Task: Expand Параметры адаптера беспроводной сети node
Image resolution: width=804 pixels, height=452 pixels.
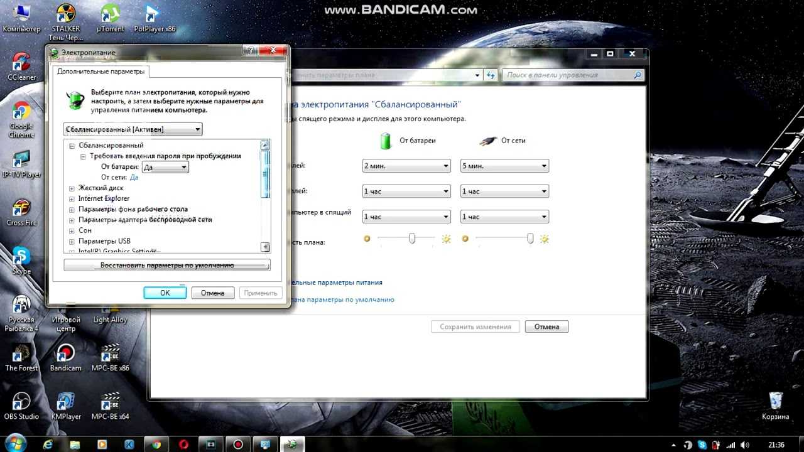Action: pos(72,220)
